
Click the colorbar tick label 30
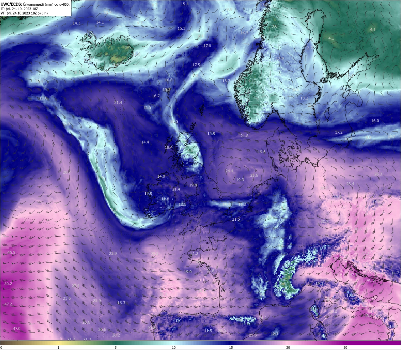click(288, 347)
